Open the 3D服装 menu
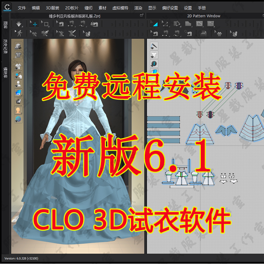 [x=52, y=8]
